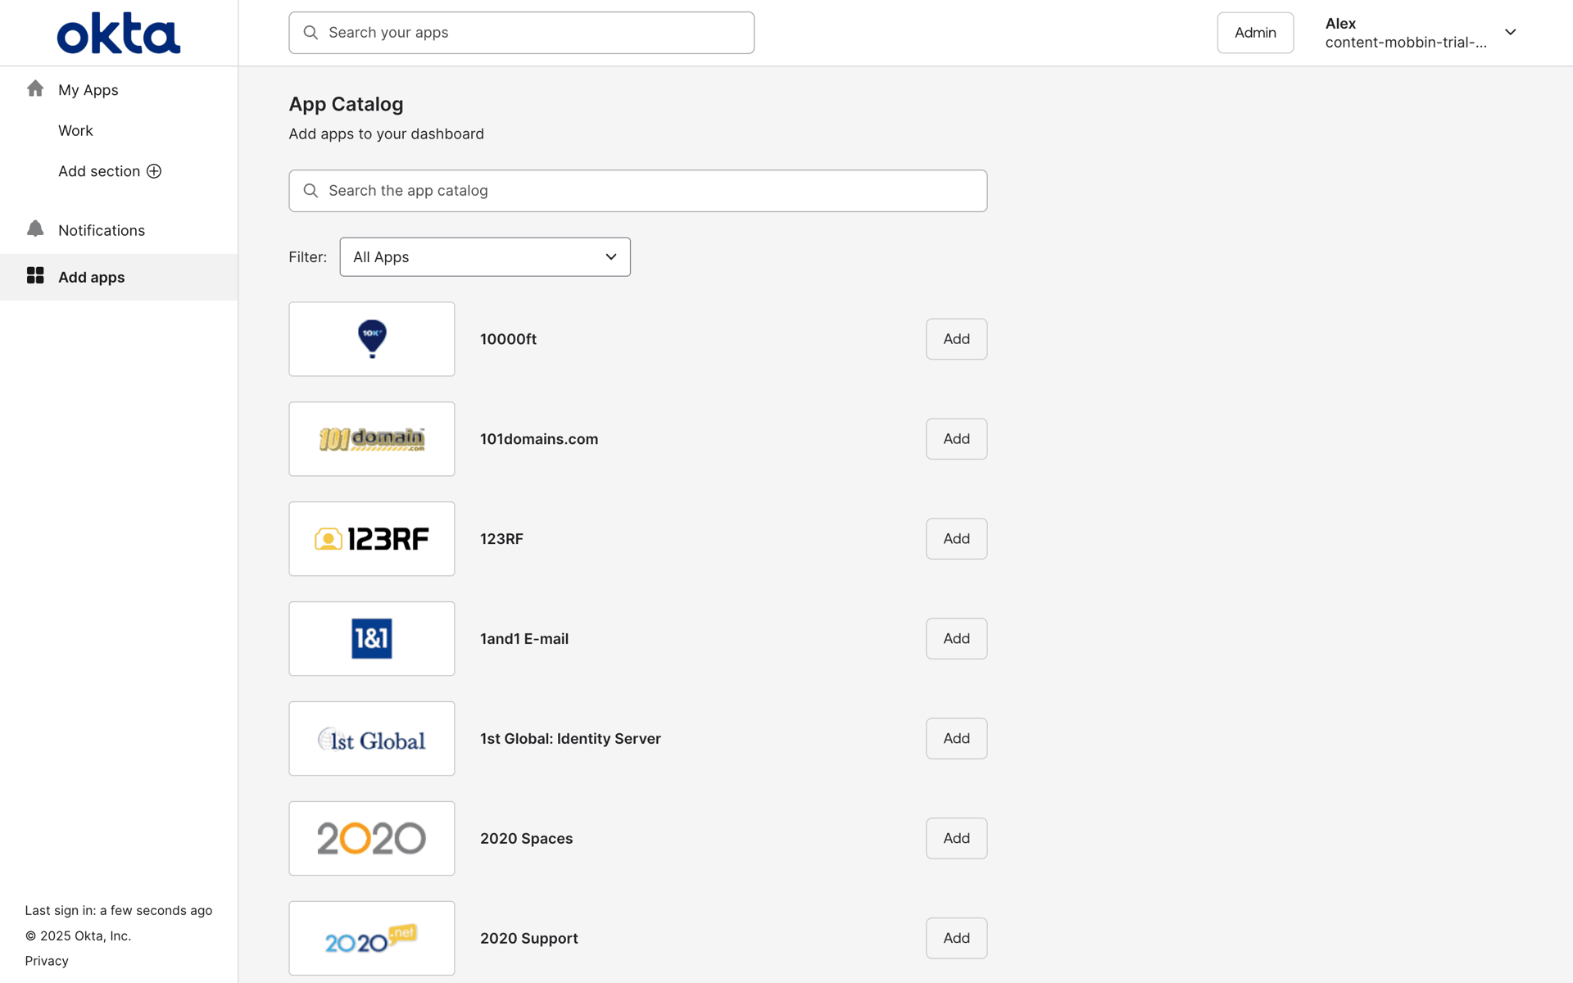1573x983 pixels.
Task: Click the 1and1 E-mail app name
Action: point(524,639)
